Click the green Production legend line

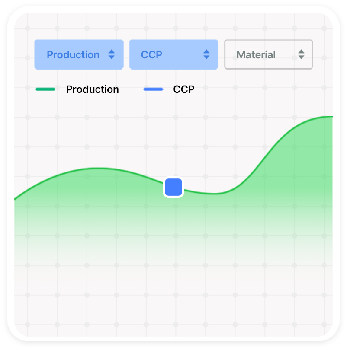tap(45, 89)
